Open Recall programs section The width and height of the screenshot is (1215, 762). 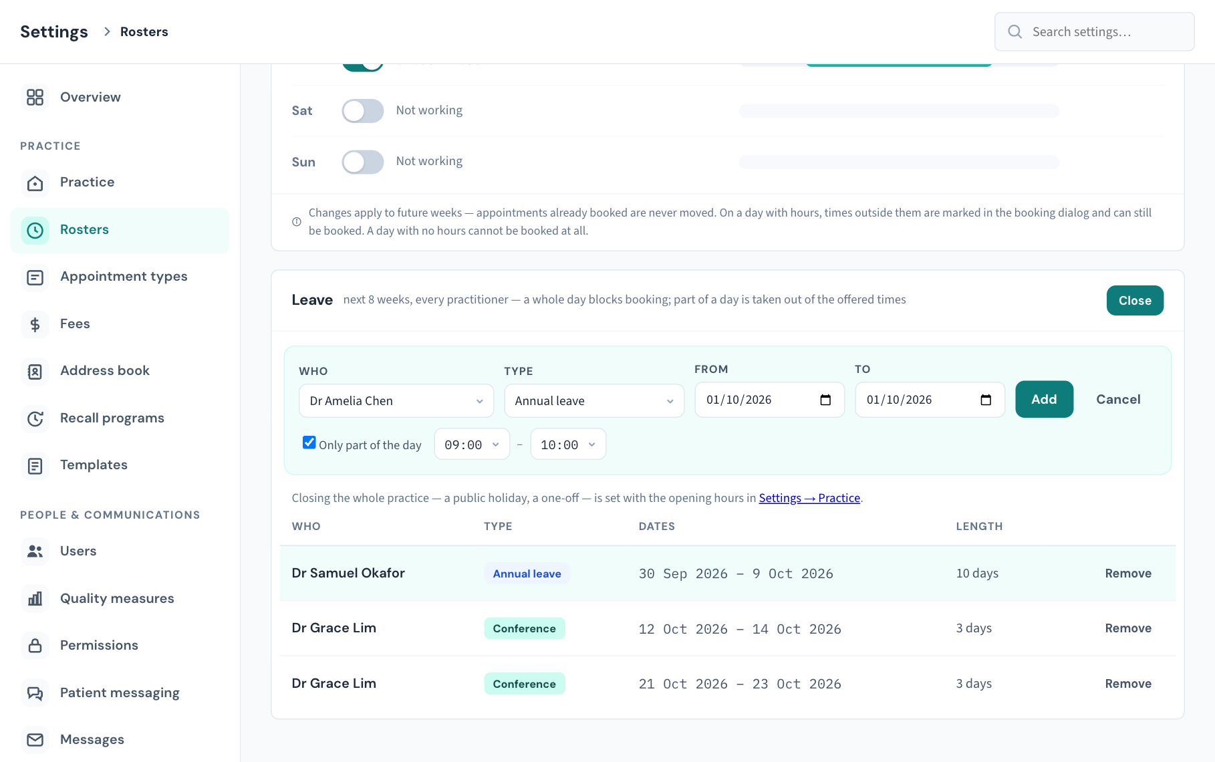(120, 418)
